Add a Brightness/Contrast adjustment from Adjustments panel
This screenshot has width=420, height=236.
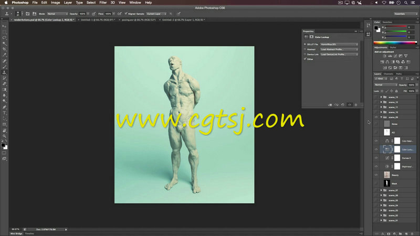(x=385, y=56)
